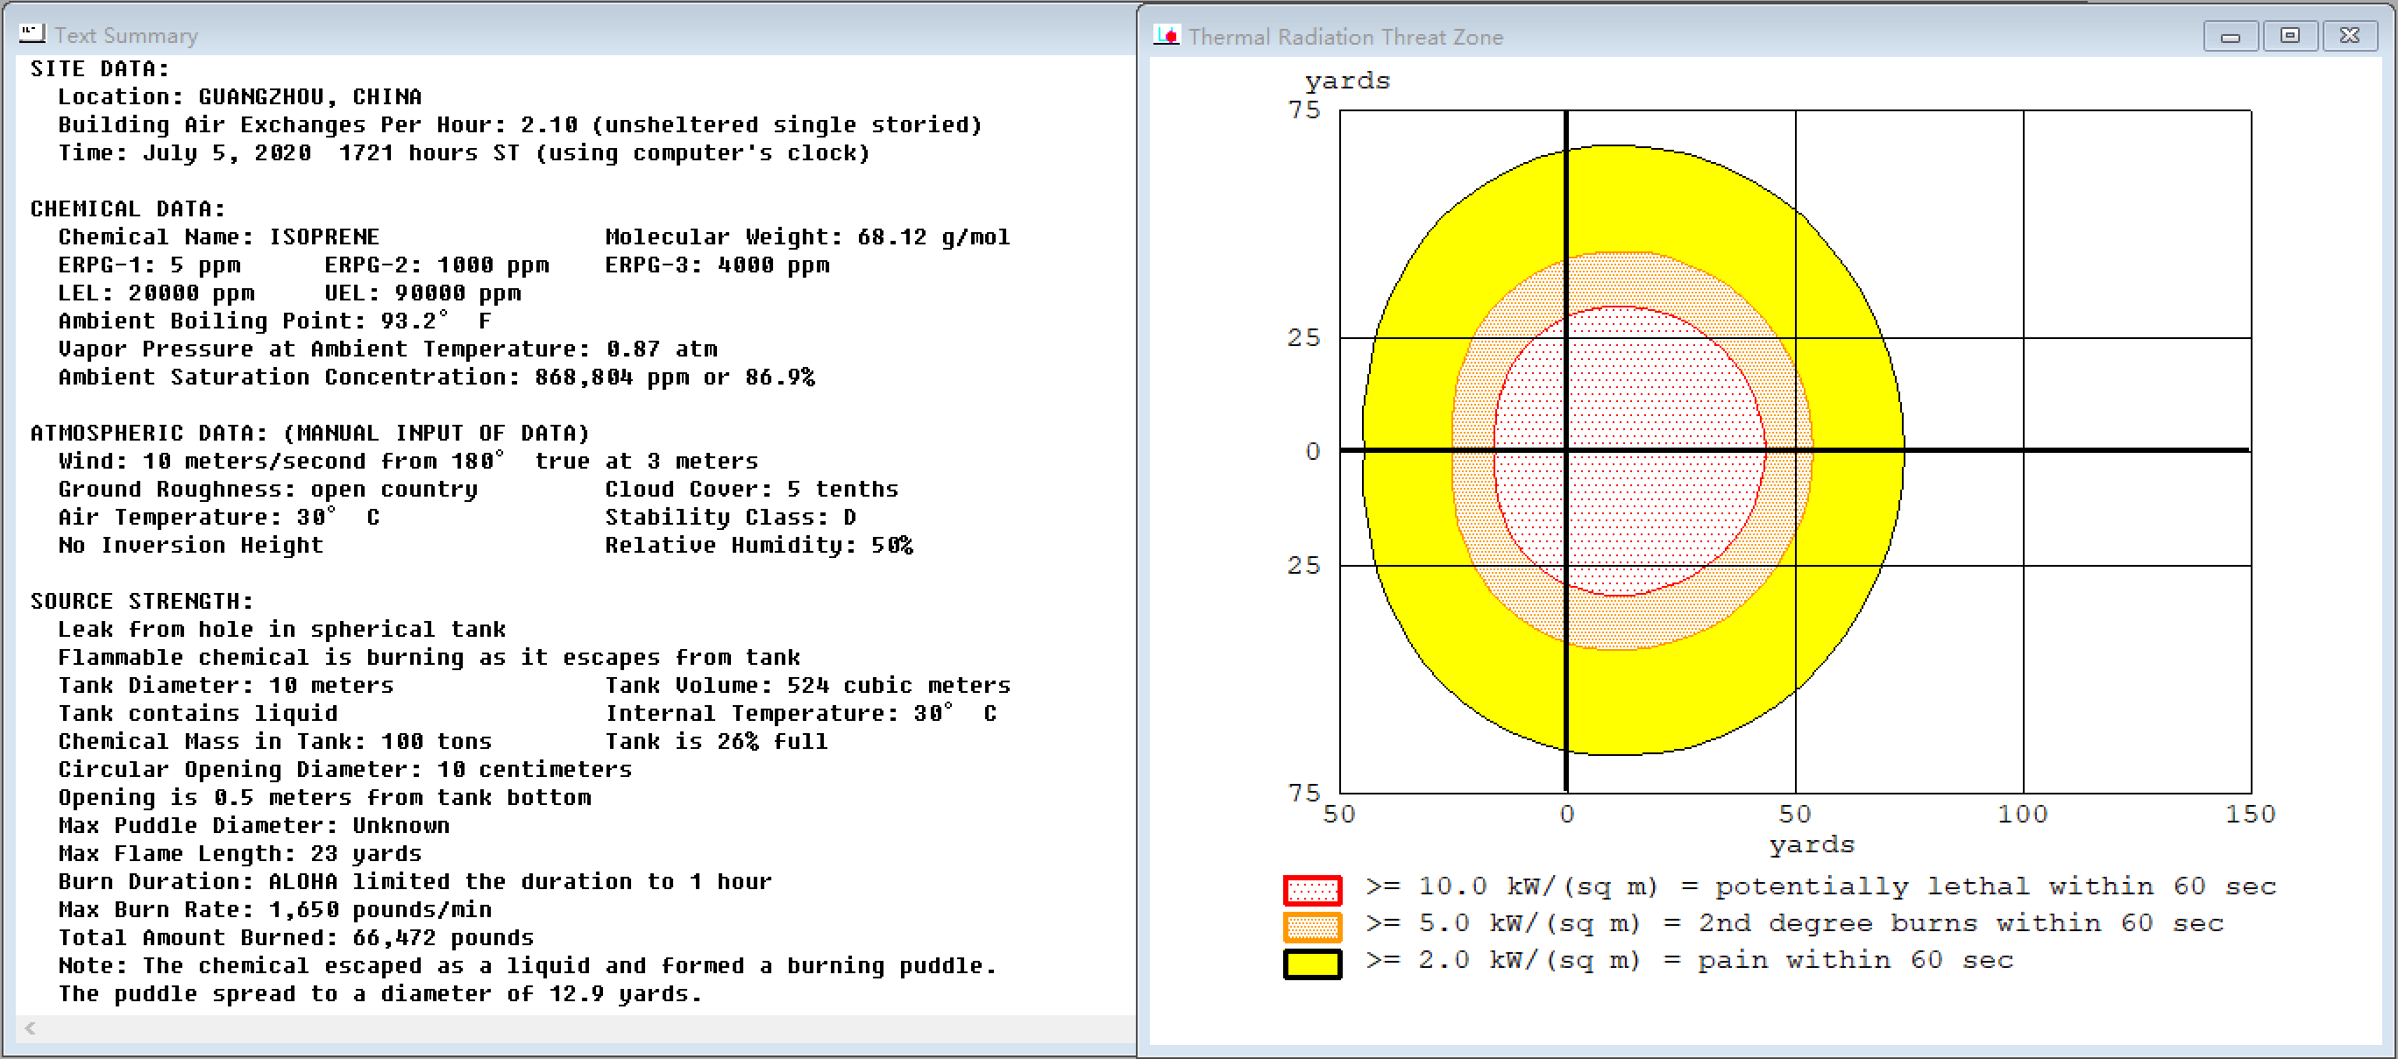The height and width of the screenshot is (1059, 2398).
Task: Click the 'potentially lethal within 60 sec' legend text
Action: click(x=1995, y=886)
